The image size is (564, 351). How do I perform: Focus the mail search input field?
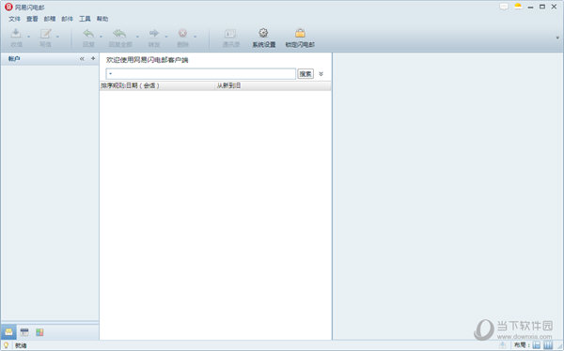click(x=201, y=73)
